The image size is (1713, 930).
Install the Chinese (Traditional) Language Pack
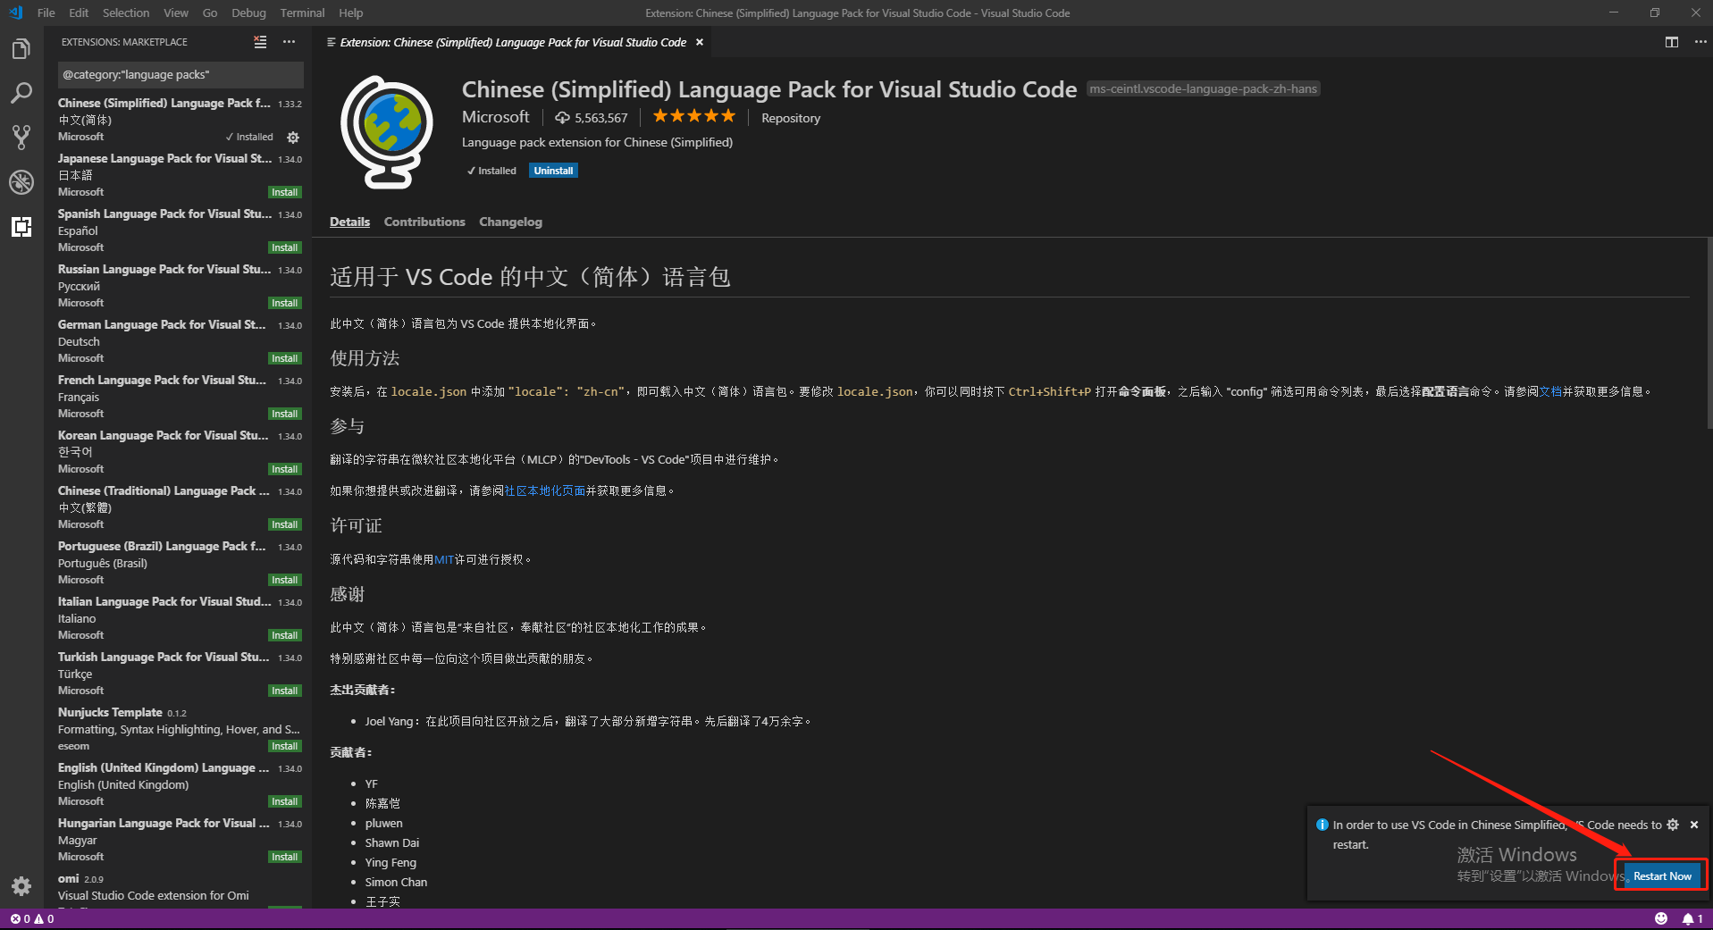tap(285, 525)
